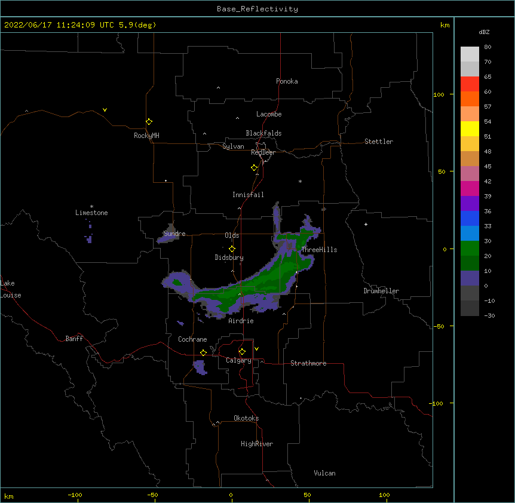Click the yellow diamond marker above Calgary label
The image size is (515, 503).
coord(242,352)
